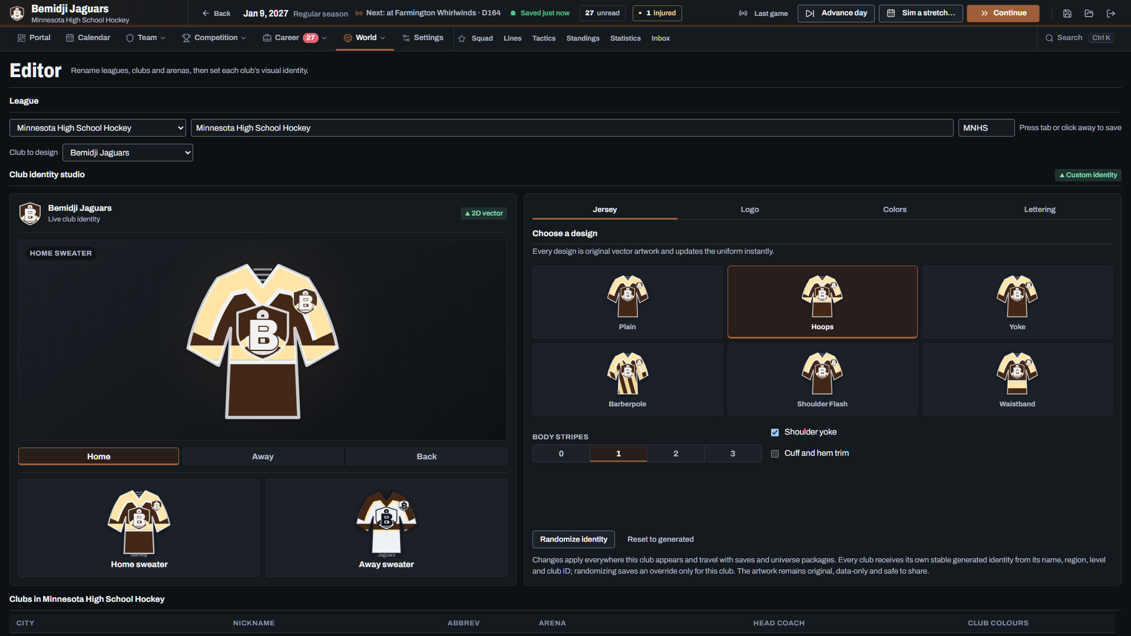Set body stripes to 2

click(x=676, y=453)
